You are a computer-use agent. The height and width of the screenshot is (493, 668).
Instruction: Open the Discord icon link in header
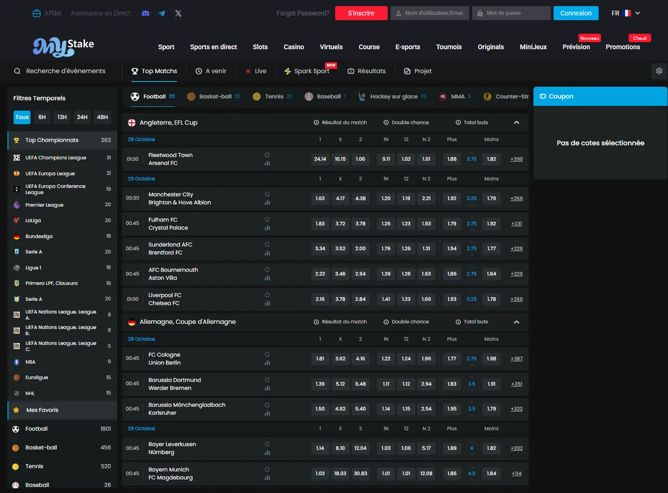coord(145,13)
